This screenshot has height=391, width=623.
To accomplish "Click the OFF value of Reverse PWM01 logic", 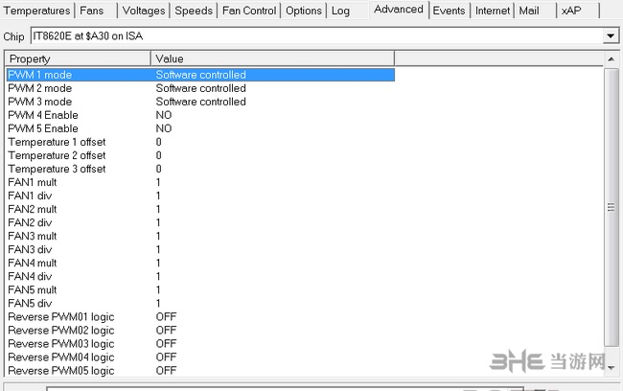I will click(166, 317).
